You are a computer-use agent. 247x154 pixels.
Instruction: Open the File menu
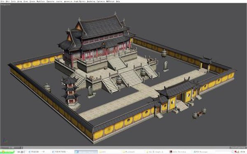2,1
